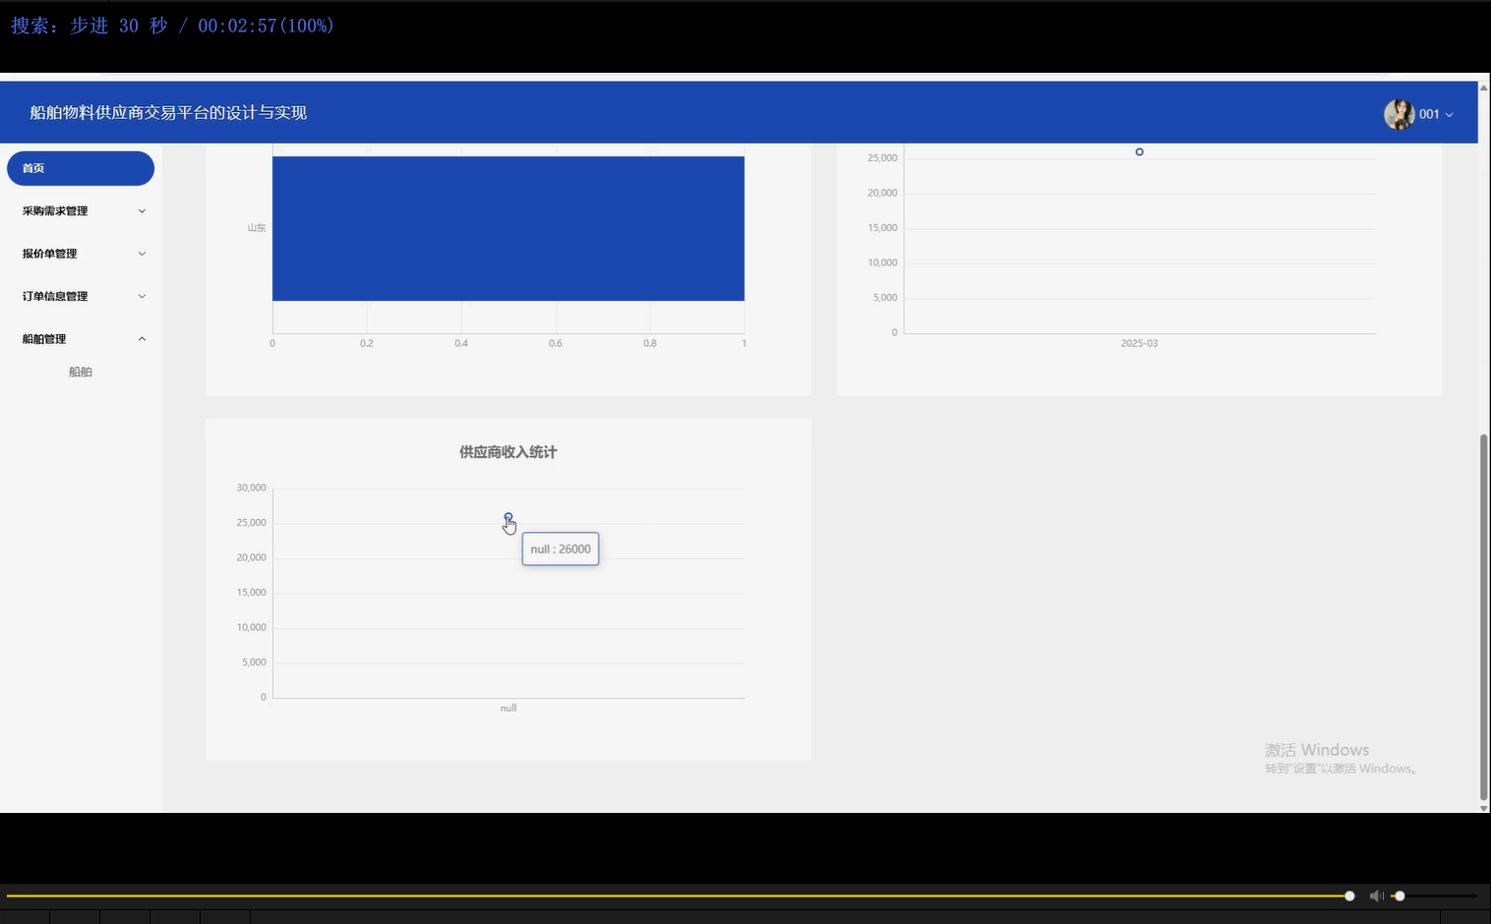1491x924 pixels.
Task: Open the user avatar picture in header
Action: (1399, 114)
